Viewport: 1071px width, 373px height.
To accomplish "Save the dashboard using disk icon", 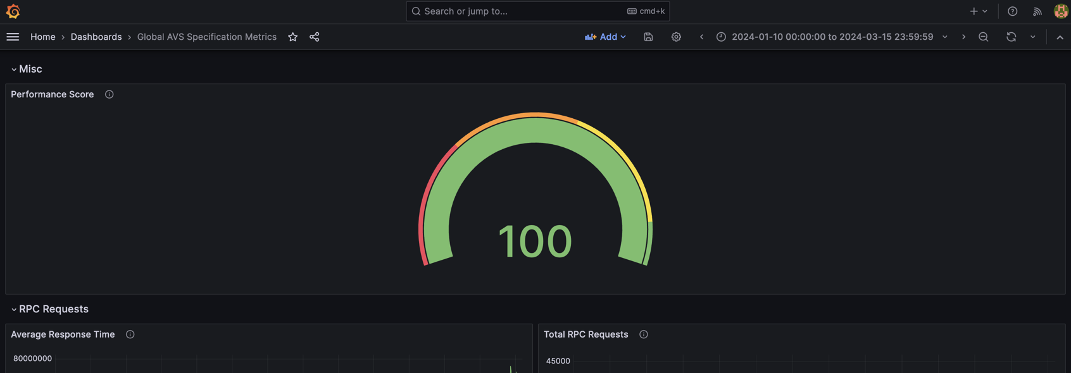I will point(648,37).
